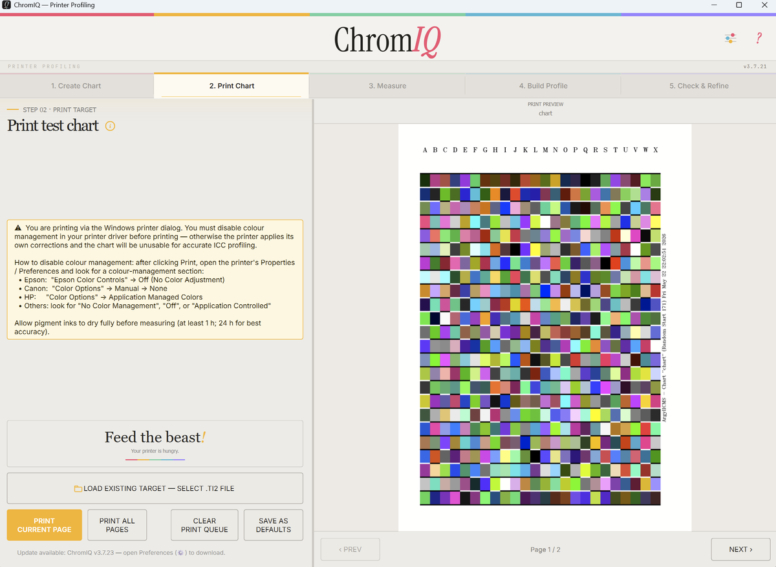
Task: Go to the 1. Create Chart tab
Action: click(x=76, y=86)
